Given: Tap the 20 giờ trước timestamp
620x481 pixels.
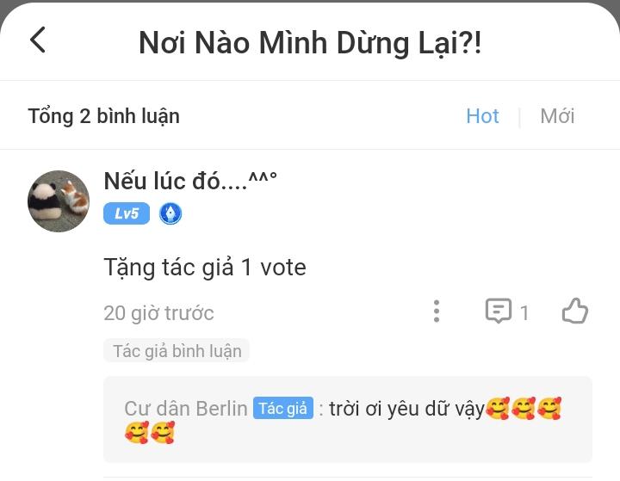Looking at the screenshot, I should 158,313.
